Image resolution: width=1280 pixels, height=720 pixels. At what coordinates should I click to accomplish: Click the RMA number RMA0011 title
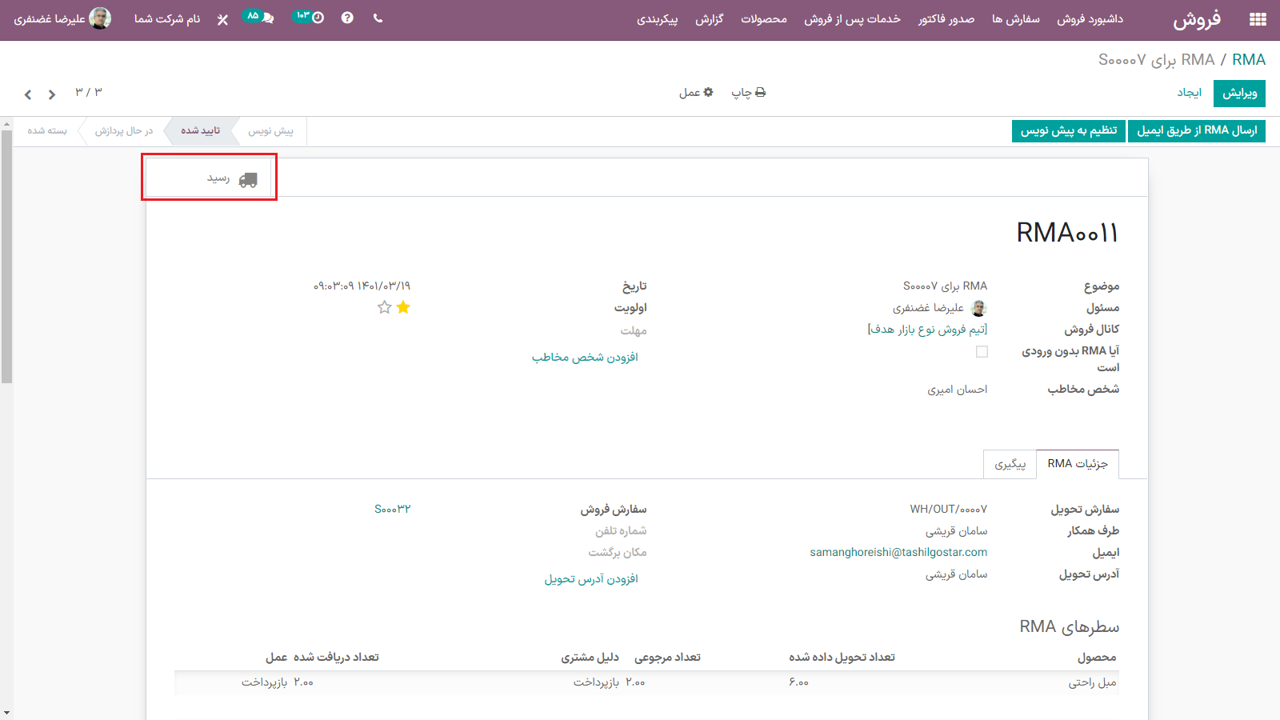point(1067,233)
